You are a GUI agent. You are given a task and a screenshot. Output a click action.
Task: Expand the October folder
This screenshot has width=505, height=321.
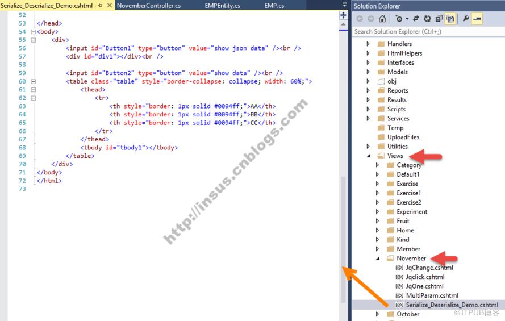[x=377, y=314]
